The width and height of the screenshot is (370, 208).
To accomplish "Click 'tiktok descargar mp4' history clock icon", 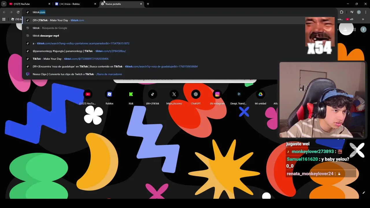I will coord(28,36).
